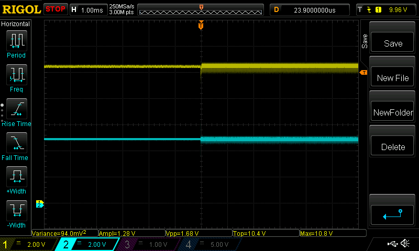Click the return arrow back icon
The height and width of the screenshot is (251, 419).
[x=392, y=215]
